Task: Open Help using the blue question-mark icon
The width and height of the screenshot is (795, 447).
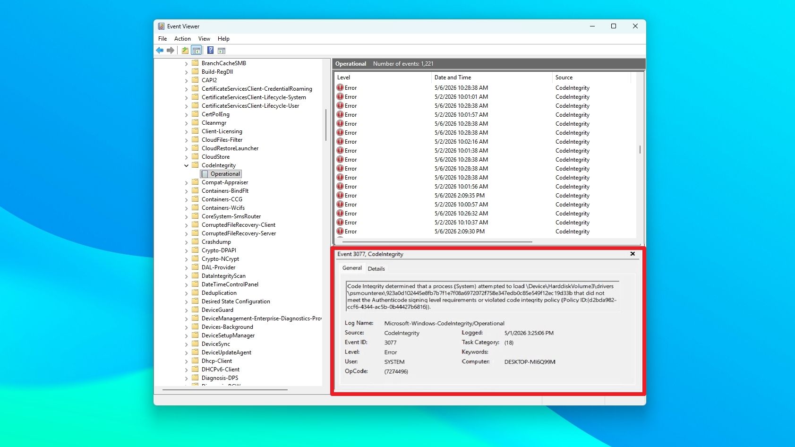Action: 211,51
